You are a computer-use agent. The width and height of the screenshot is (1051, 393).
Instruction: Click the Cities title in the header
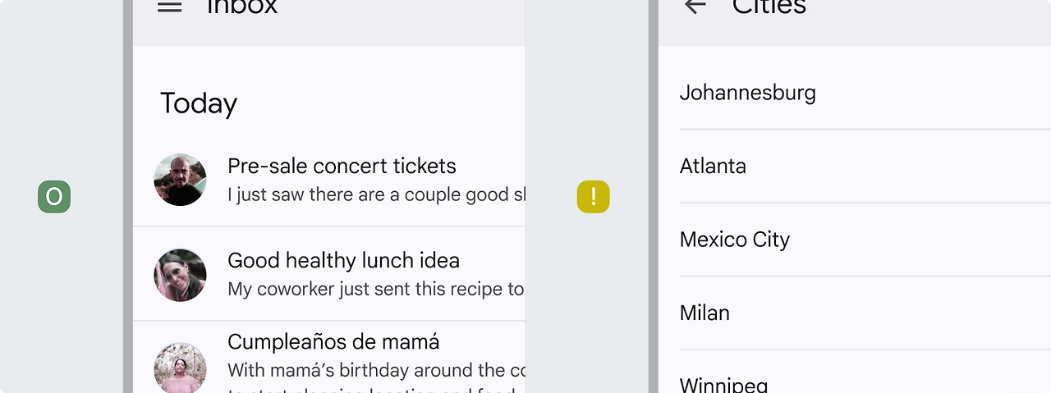pyautogui.click(x=769, y=7)
